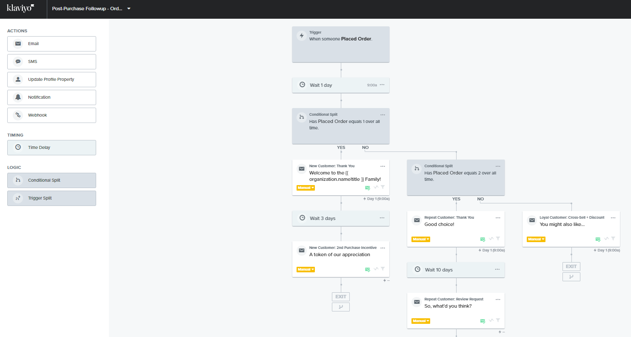Click the lightning bolt Trigger icon
Viewport: 631px width, 337px height.
[302, 36]
